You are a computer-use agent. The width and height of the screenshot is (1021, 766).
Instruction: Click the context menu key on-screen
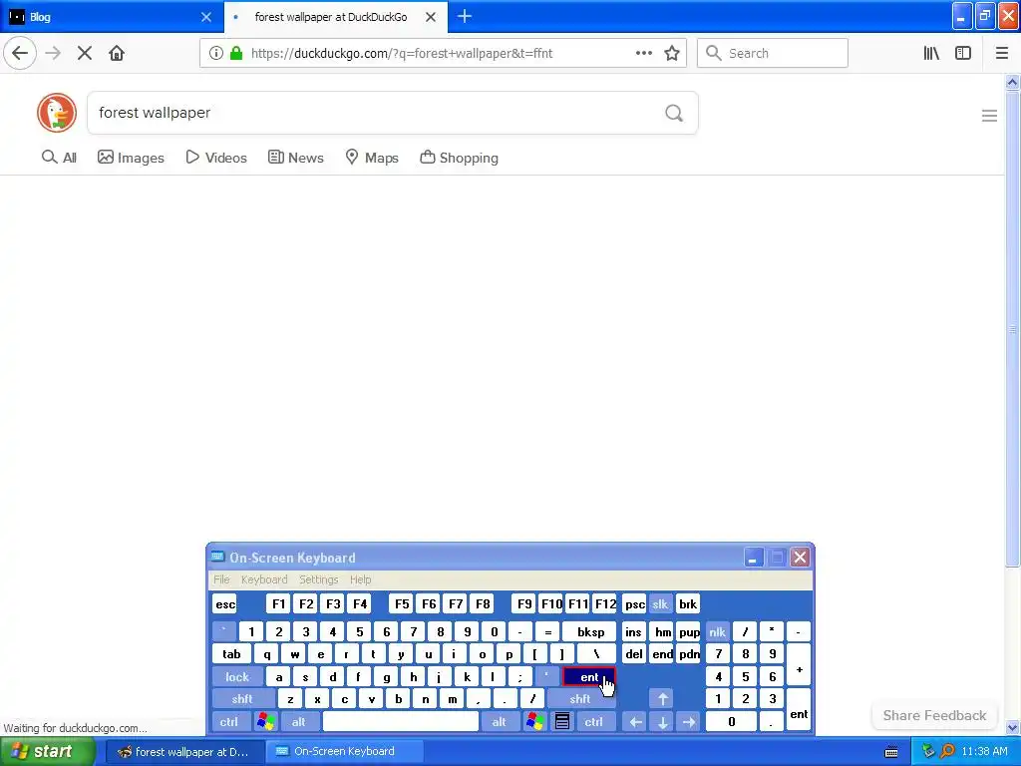click(x=562, y=722)
